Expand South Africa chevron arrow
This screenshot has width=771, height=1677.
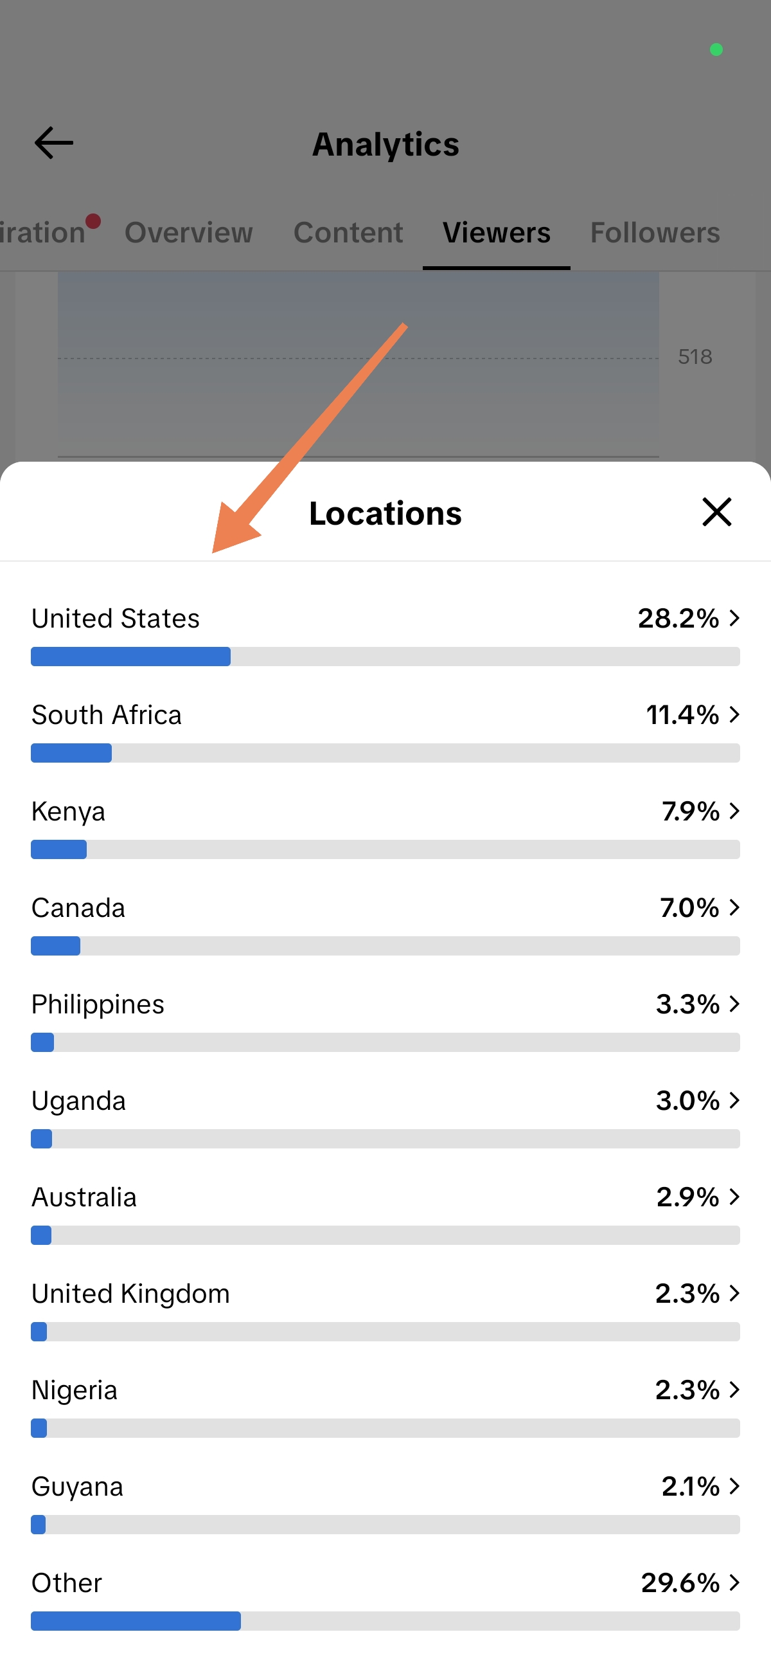point(734,714)
